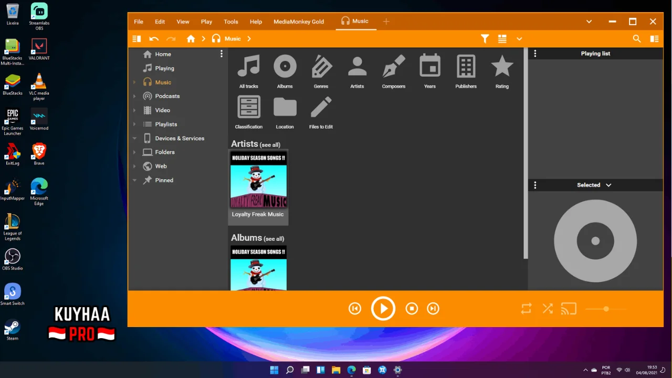Image resolution: width=672 pixels, height=378 pixels.
Task: Open the Help menu
Action: [256, 22]
